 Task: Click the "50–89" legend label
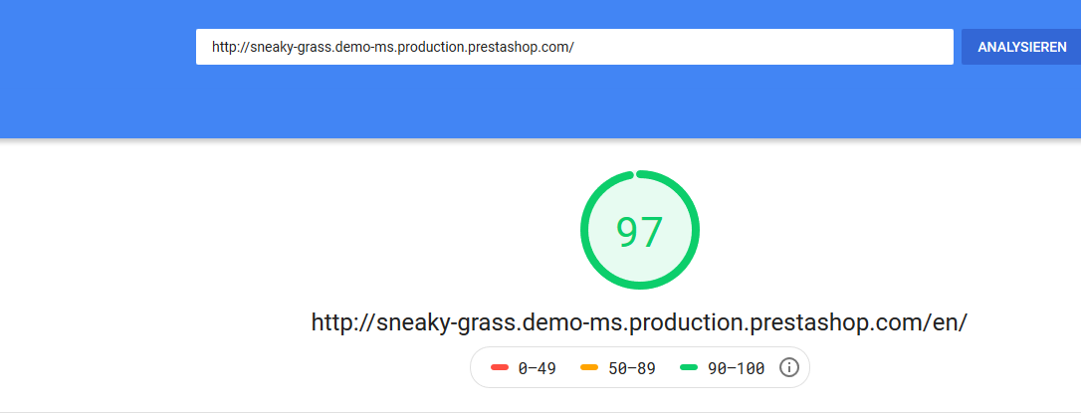pyautogui.click(x=631, y=368)
